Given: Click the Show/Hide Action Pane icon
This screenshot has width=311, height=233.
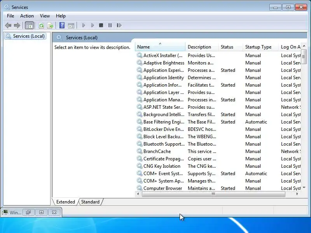Looking at the screenshot, I should 71,25.
